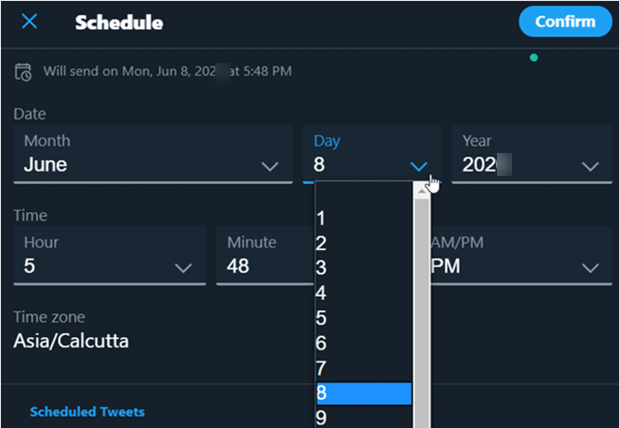Select day 7 in the list

(x=363, y=369)
